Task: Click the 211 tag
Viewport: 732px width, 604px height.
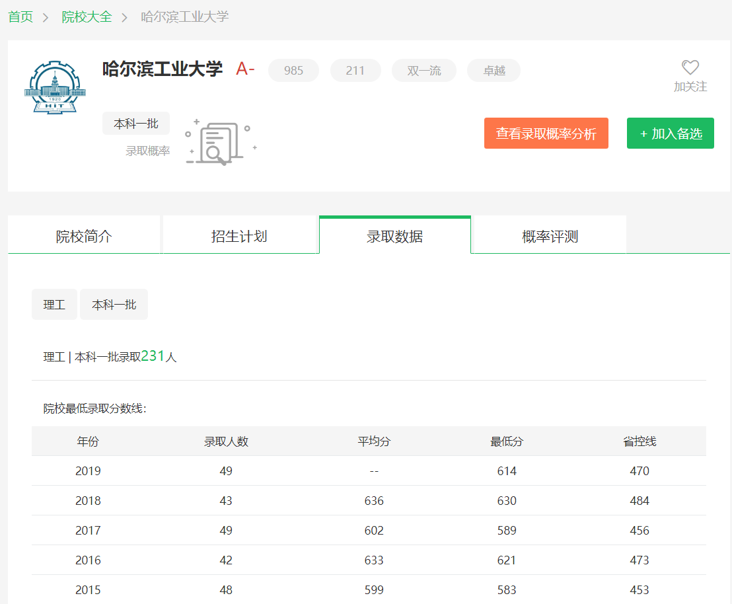Action: coord(355,71)
